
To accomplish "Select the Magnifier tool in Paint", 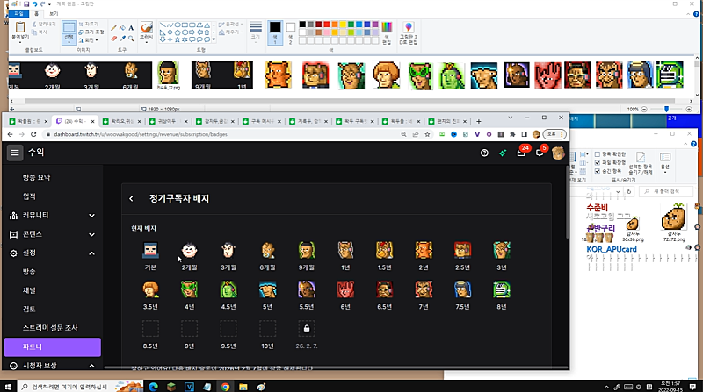I will tap(131, 39).
